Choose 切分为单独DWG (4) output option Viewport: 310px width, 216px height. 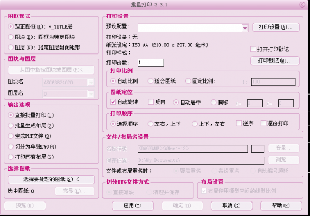(10, 146)
